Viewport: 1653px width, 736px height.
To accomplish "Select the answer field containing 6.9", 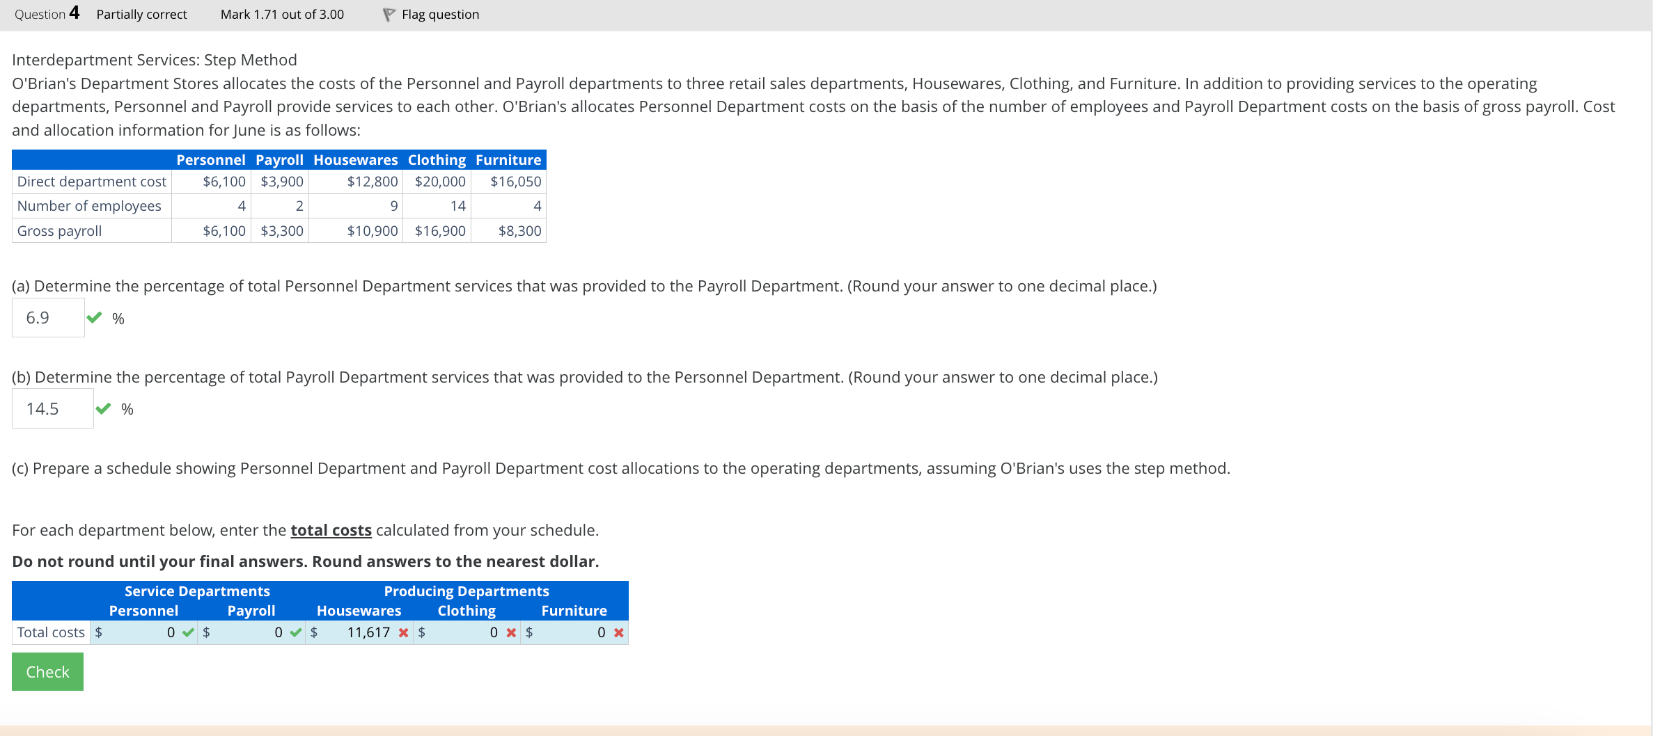I will tap(47, 317).
